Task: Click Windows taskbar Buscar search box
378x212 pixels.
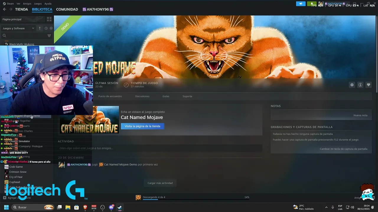Action: click(33, 207)
